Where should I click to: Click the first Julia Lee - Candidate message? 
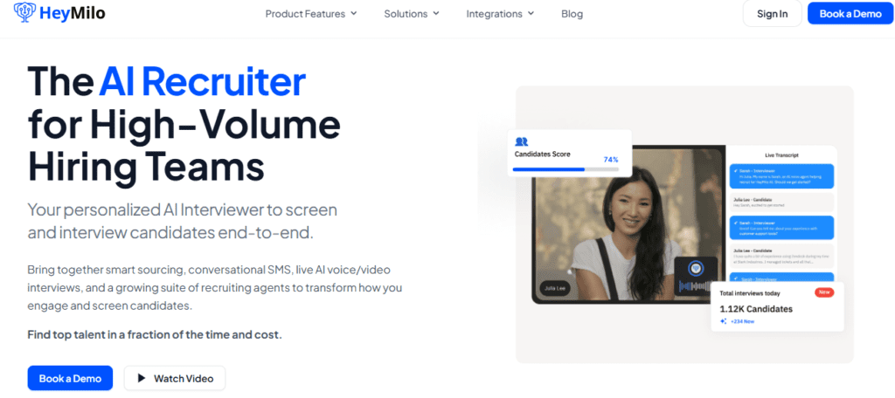coord(781,202)
